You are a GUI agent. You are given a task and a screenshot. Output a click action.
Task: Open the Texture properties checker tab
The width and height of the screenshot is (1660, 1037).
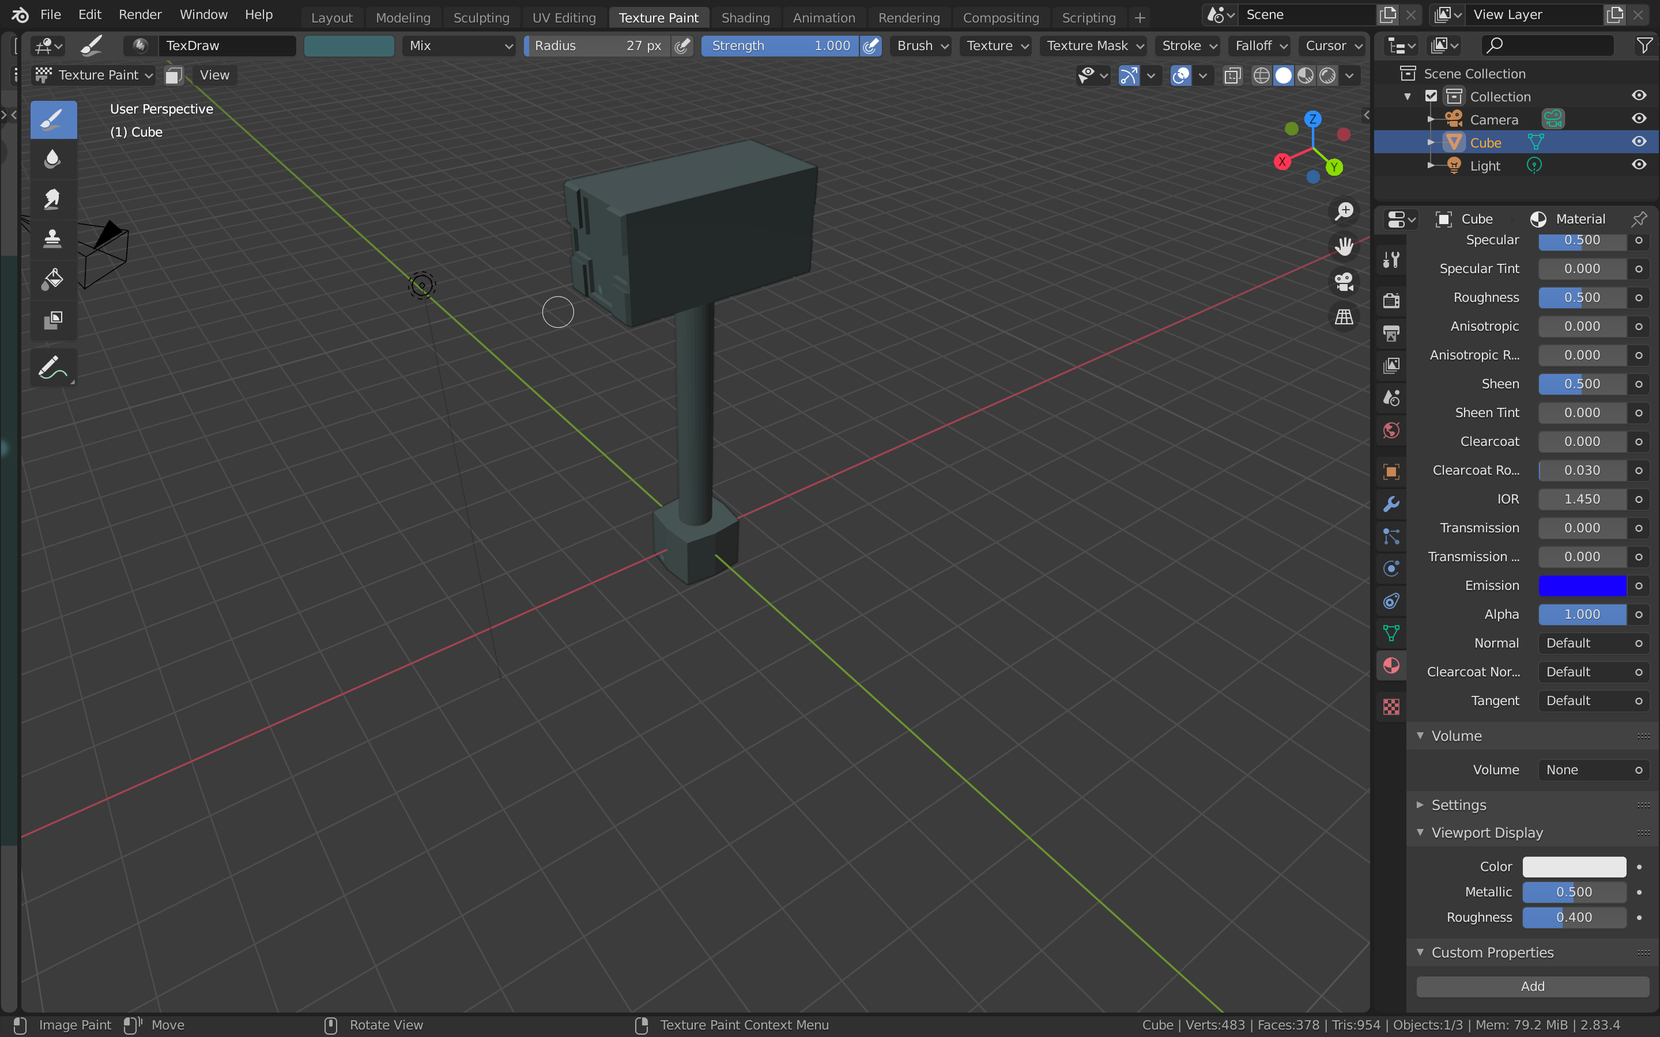[1391, 706]
